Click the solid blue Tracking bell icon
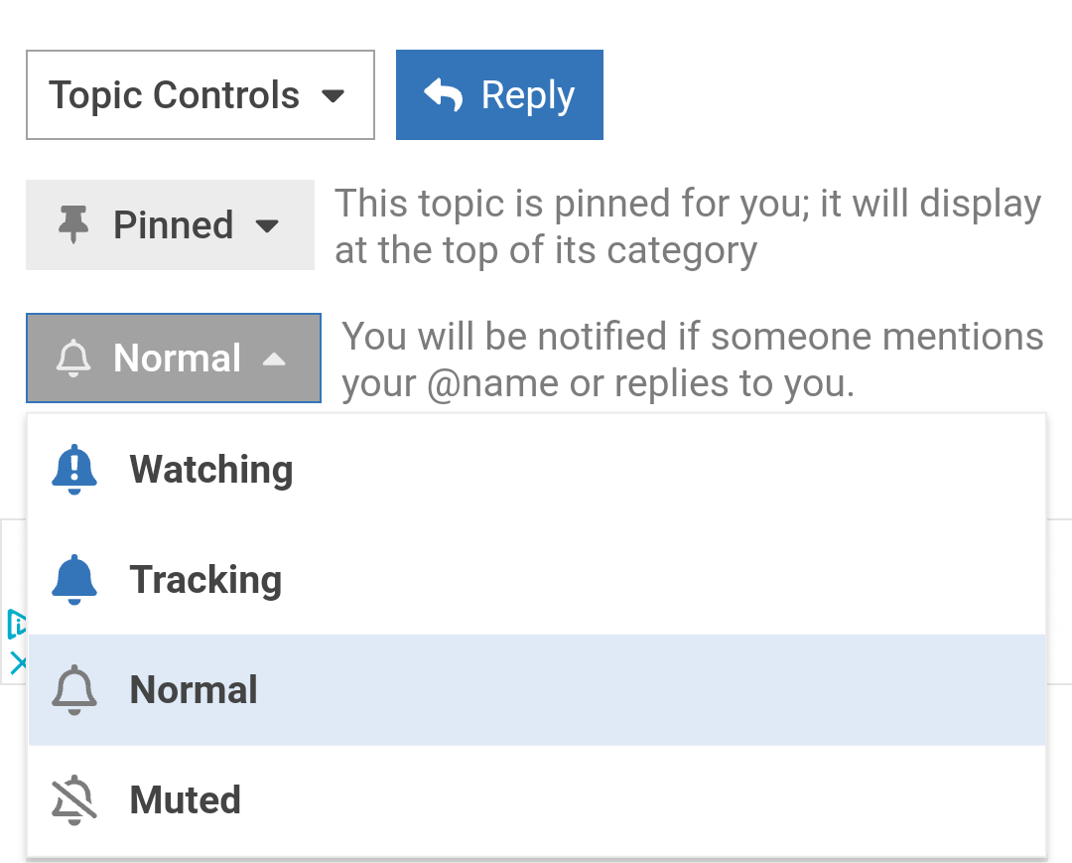 pos(74,580)
